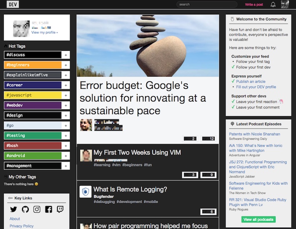
Task: Follow the #discuss tag with plus button
Action: [66, 55]
